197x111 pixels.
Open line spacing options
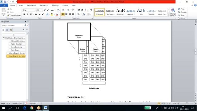click(78, 14)
